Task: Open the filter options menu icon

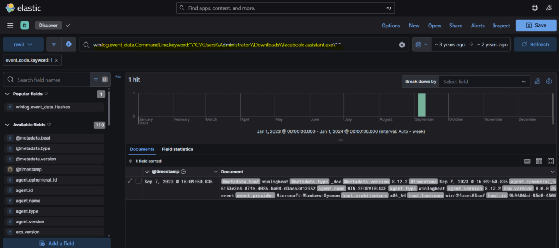Action: click(54, 44)
